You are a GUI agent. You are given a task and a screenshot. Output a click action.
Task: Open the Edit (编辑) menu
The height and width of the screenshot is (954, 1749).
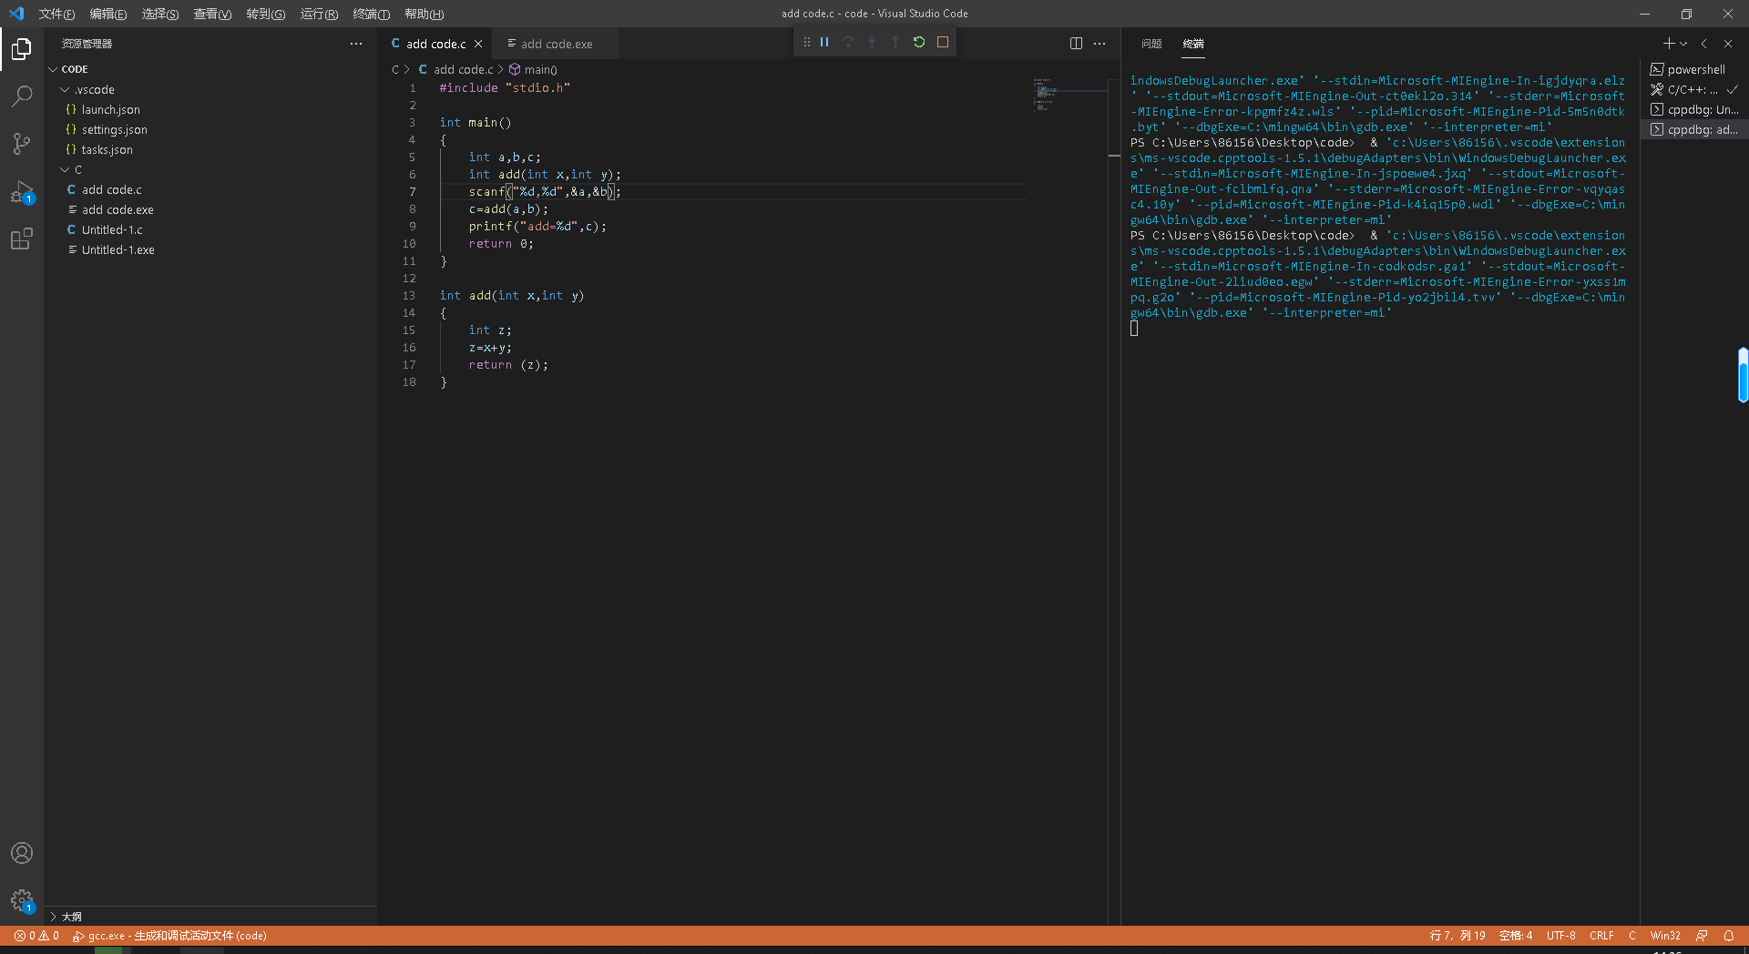[x=108, y=14]
